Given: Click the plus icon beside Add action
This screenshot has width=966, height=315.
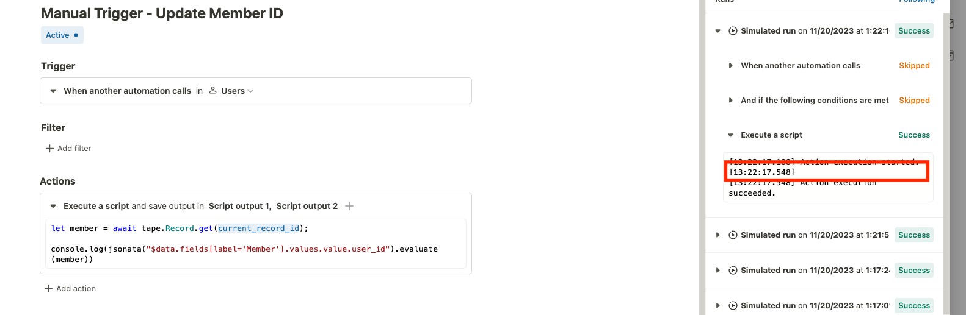Looking at the screenshot, I should pyautogui.click(x=48, y=288).
